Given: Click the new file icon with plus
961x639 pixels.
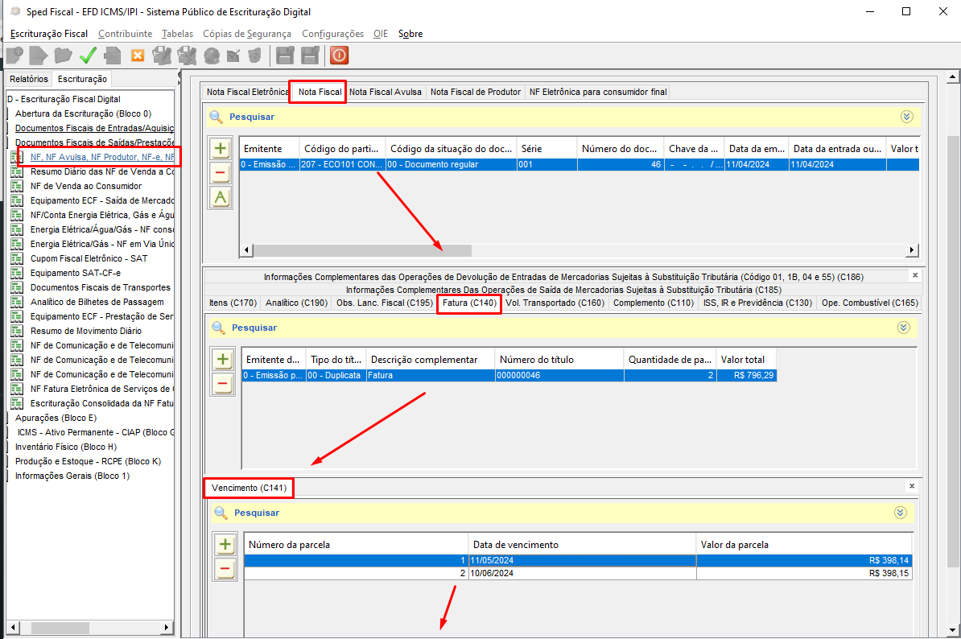Looking at the screenshot, I should click(14, 56).
